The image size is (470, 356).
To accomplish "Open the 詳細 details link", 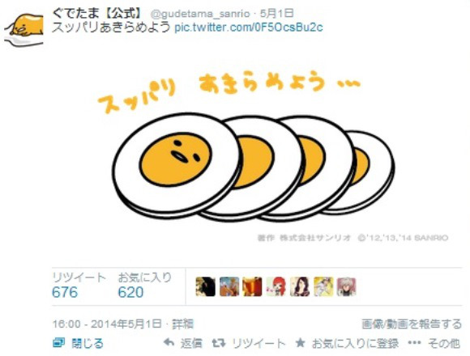I will click(182, 324).
